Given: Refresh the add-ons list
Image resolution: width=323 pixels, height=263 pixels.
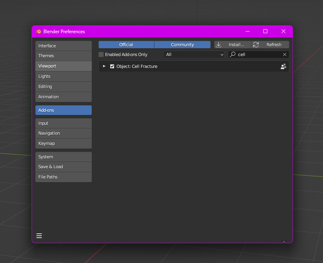Looking at the screenshot, I should coord(270,45).
